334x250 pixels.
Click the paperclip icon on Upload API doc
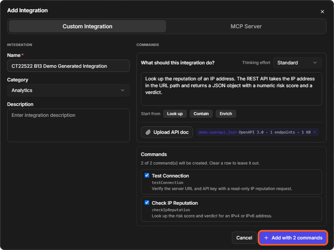[x=148, y=132]
